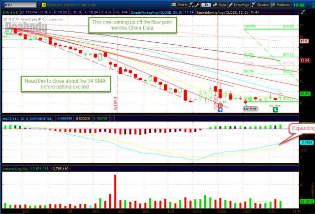Click the PEABODY ENERGY CORP COM company name

point(71,5)
